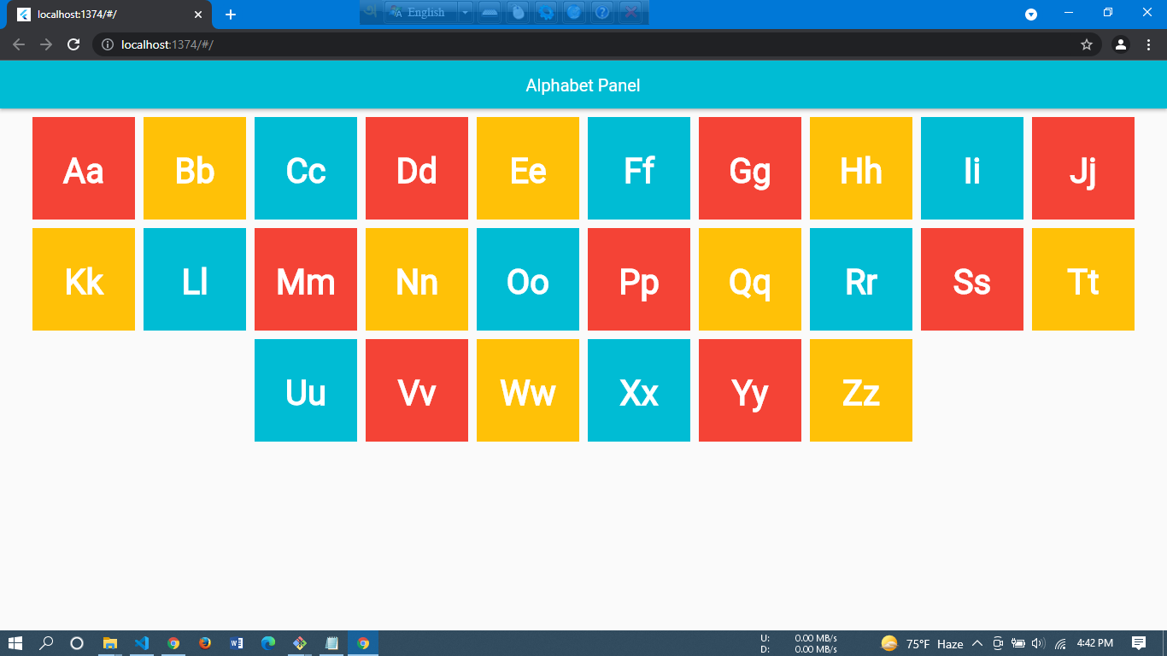Select the mouse input icon on the language bar
This screenshot has height=656, width=1167.
[518, 12]
